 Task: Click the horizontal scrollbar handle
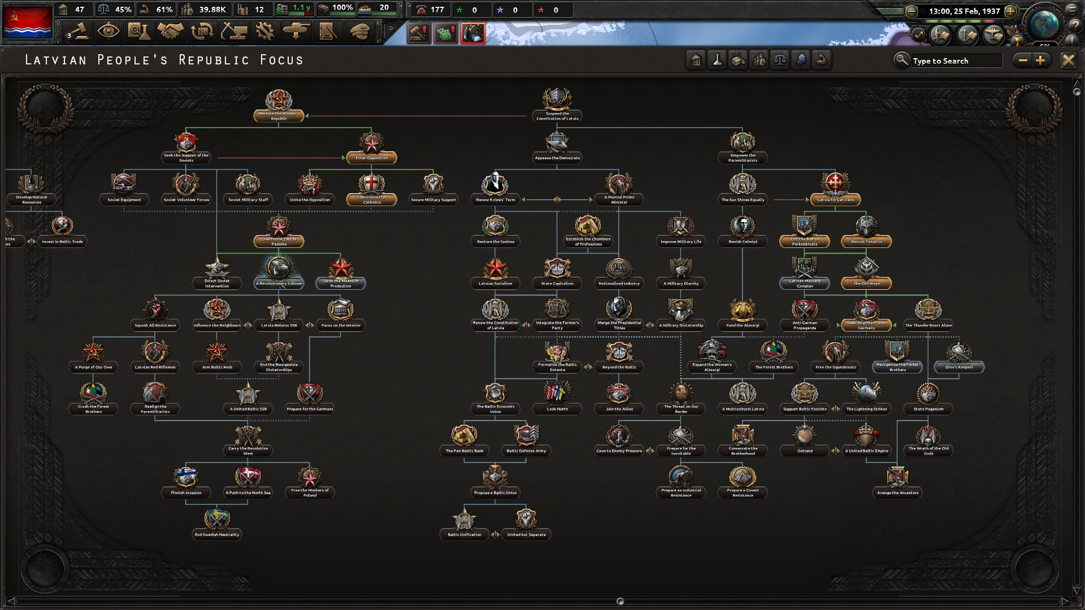point(620,602)
